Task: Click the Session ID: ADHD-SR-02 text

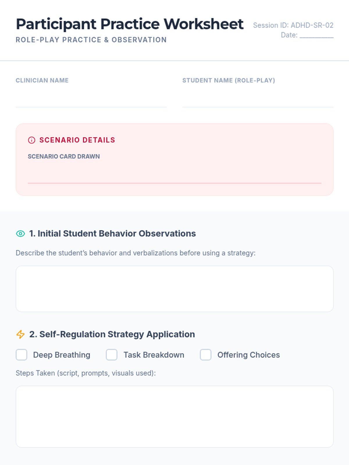Action: click(x=293, y=25)
